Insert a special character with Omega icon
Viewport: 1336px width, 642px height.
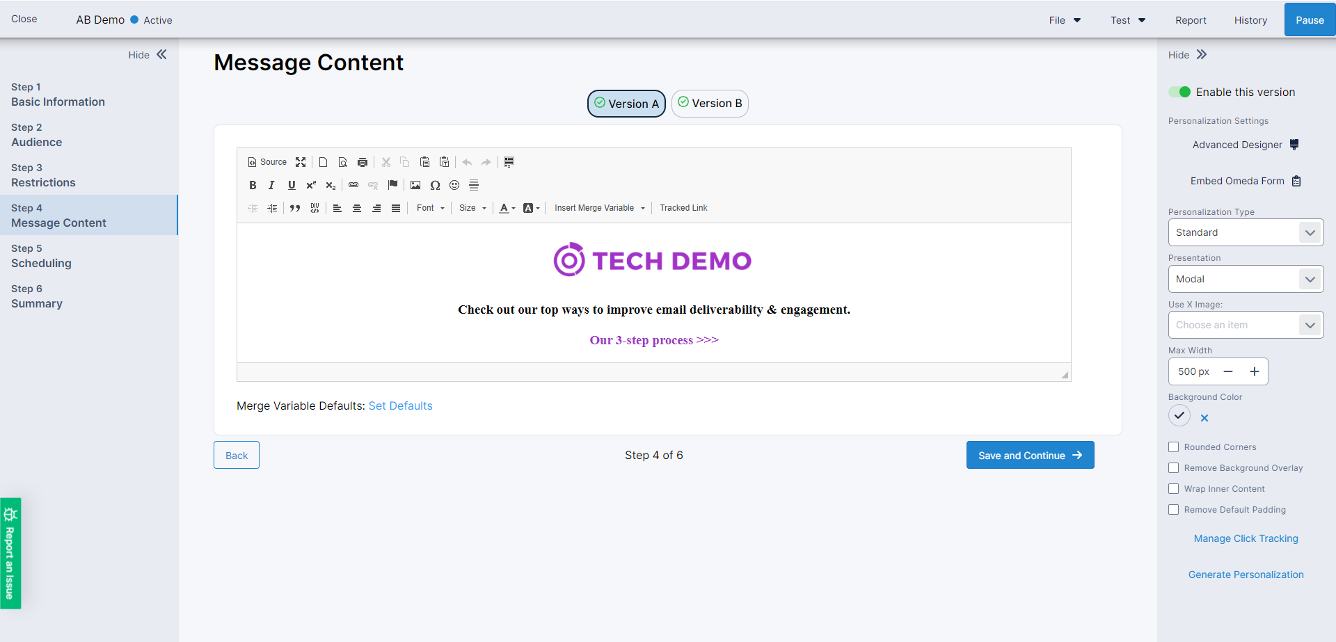(x=435, y=185)
